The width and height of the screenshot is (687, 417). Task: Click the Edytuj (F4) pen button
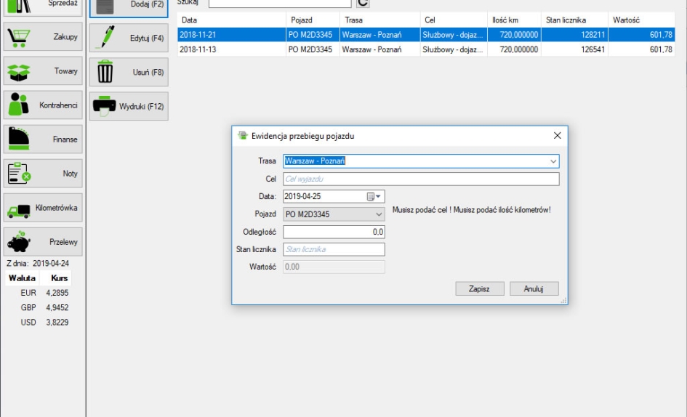(x=129, y=38)
